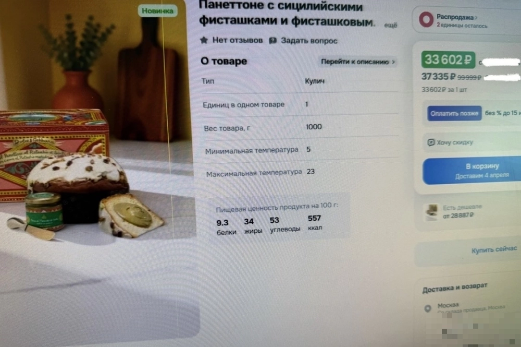Click the Москва location pin icon

point(428,308)
